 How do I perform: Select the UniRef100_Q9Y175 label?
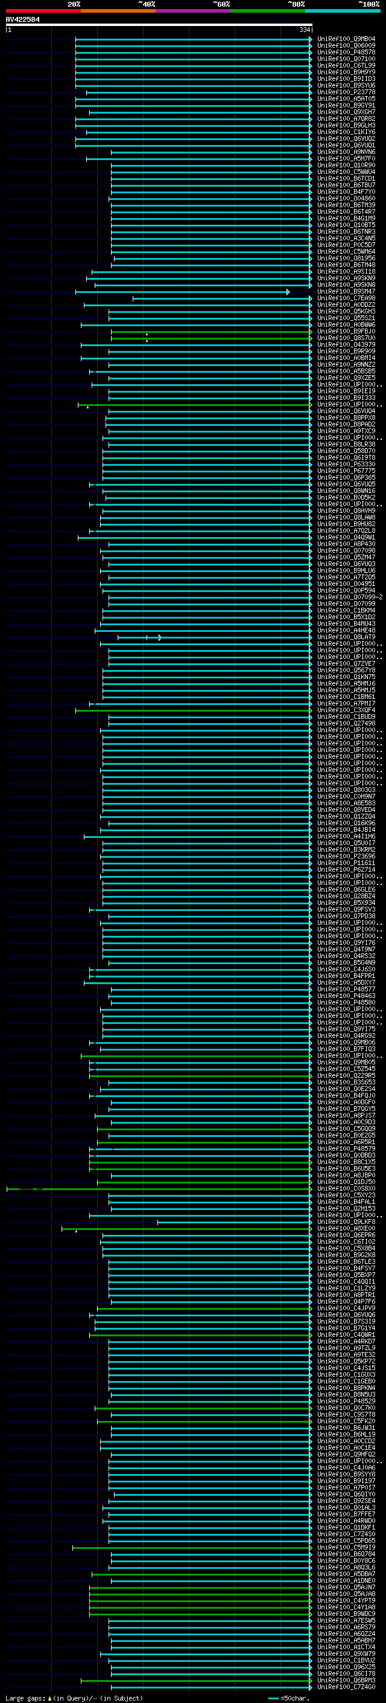click(x=346, y=1029)
